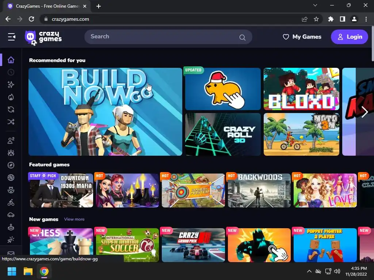Open Chrome three-dot menu
The height and width of the screenshot is (280, 374).
pos(366,19)
